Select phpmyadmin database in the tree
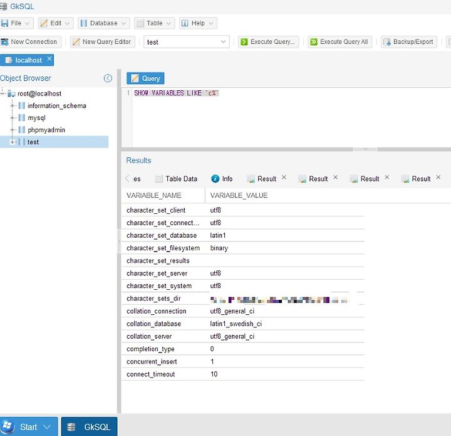 (x=46, y=130)
